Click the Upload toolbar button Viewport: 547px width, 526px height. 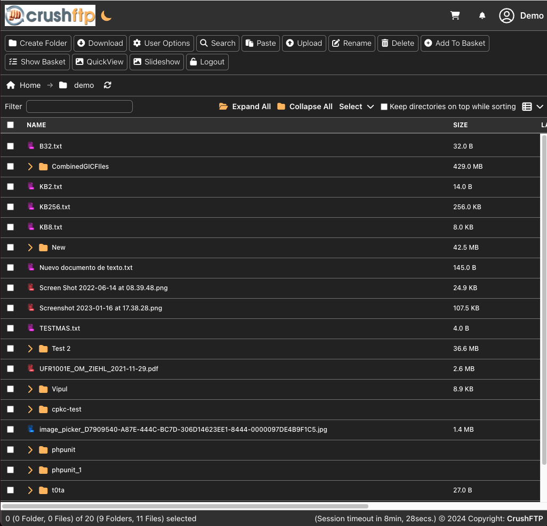304,43
